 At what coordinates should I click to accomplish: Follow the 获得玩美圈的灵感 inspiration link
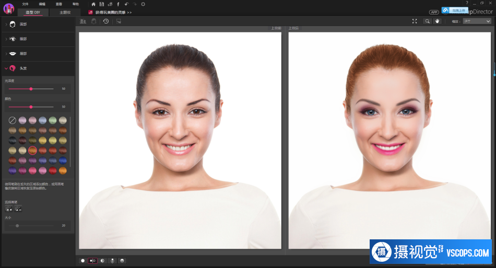pyautogui.click(x=110, y=13)
